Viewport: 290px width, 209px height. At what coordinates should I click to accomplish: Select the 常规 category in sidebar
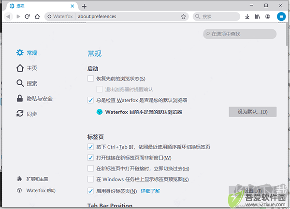tap(27, 53)
